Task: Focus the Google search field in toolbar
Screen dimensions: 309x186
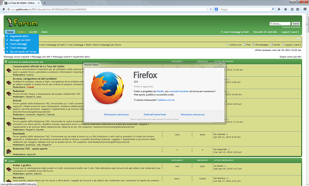Action: 245,9
